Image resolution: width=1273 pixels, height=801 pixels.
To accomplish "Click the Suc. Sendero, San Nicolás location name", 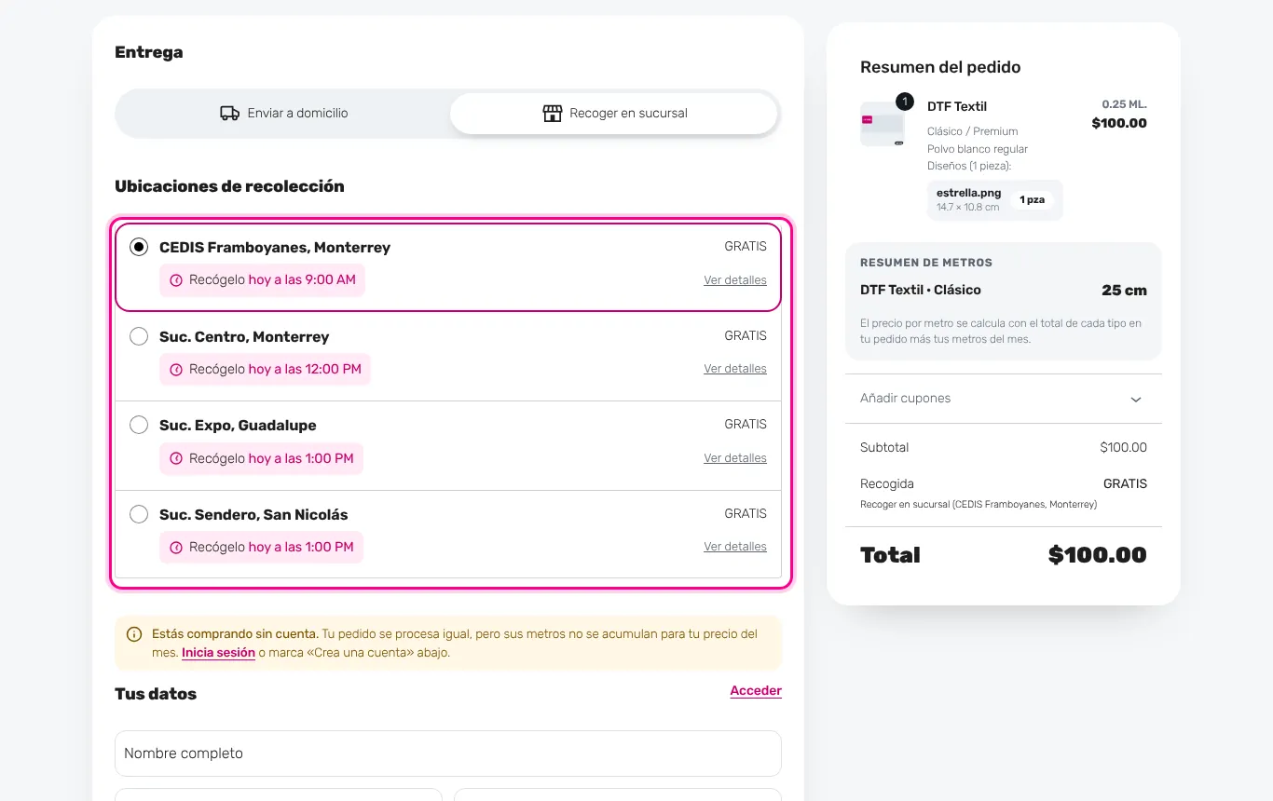I will click(253, 515).
